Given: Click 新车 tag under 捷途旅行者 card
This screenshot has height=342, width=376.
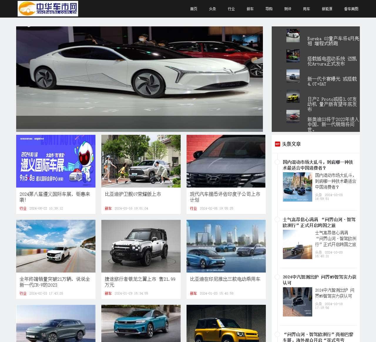Looking at the screenshot, I should [108, 293].
